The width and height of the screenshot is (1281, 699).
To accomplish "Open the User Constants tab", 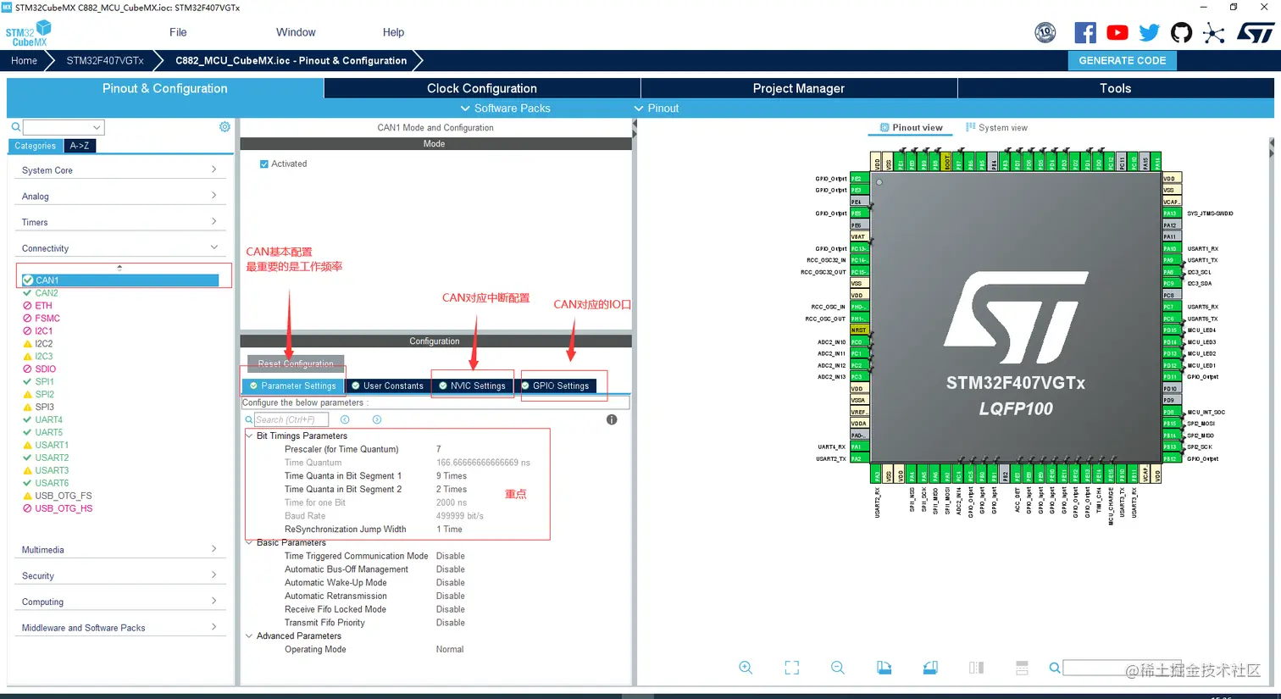I will [387, 386].
